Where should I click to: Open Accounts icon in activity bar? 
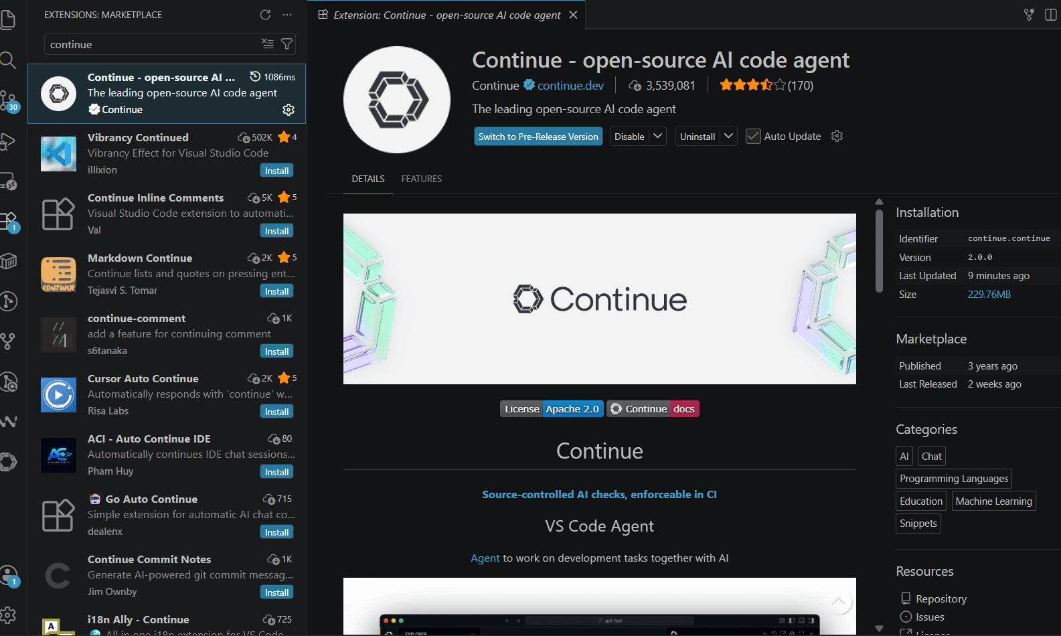coord(8,575)
